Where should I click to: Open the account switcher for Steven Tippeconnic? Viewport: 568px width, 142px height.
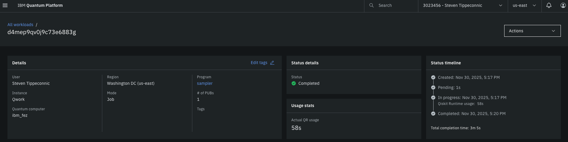[x=462, y=5]
